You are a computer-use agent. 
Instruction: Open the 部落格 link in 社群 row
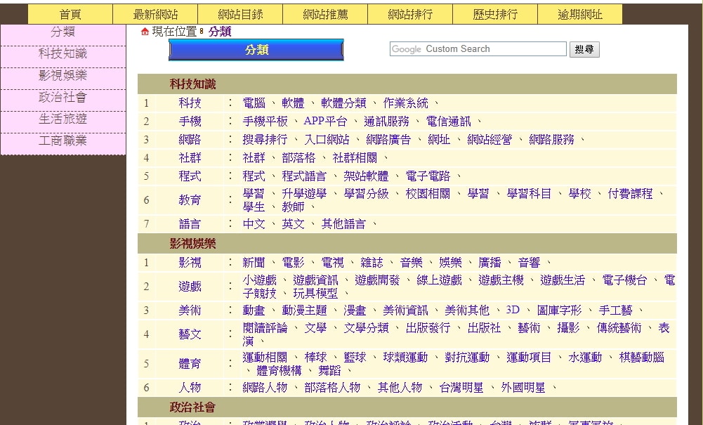coord(298,158)
